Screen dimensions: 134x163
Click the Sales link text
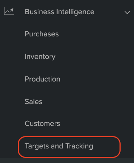(x=33, y=102)
